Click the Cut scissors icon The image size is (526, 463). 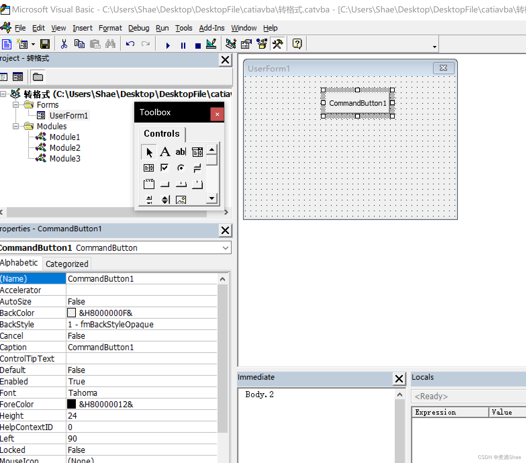pos(64,44)
